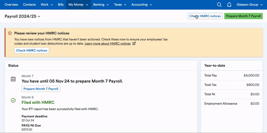Go to the Overview tab
This screenshot has height=133, width=267.
point(11,5)
